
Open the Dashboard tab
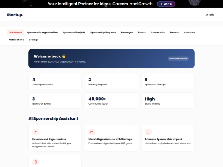click(15, 33)
